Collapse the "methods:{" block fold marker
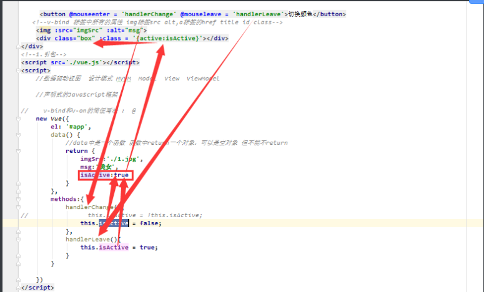484x292 pixels. (18, 199)
